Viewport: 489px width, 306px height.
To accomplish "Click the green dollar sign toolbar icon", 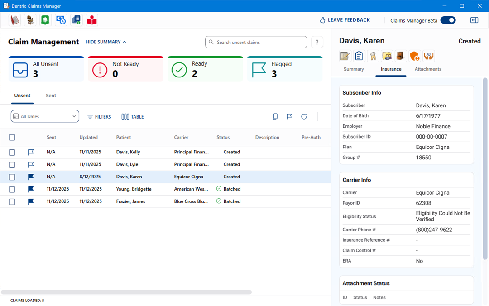I will tap(45, 20).
